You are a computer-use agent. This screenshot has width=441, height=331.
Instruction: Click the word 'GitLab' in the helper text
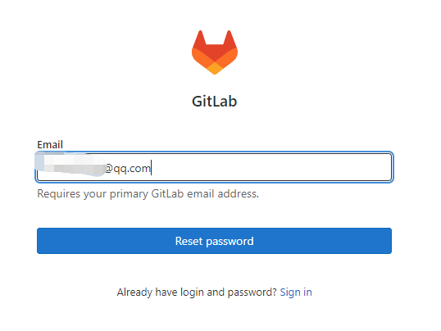tap(167, 193)
